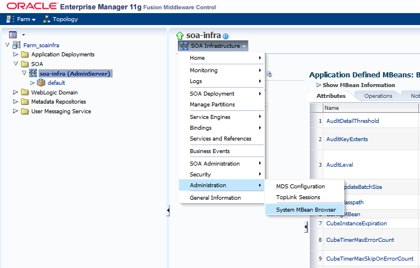Viewport: 420px width, 268px height.
Task: Collapse the left navigation pane splitter
Action: pos(168,211)
